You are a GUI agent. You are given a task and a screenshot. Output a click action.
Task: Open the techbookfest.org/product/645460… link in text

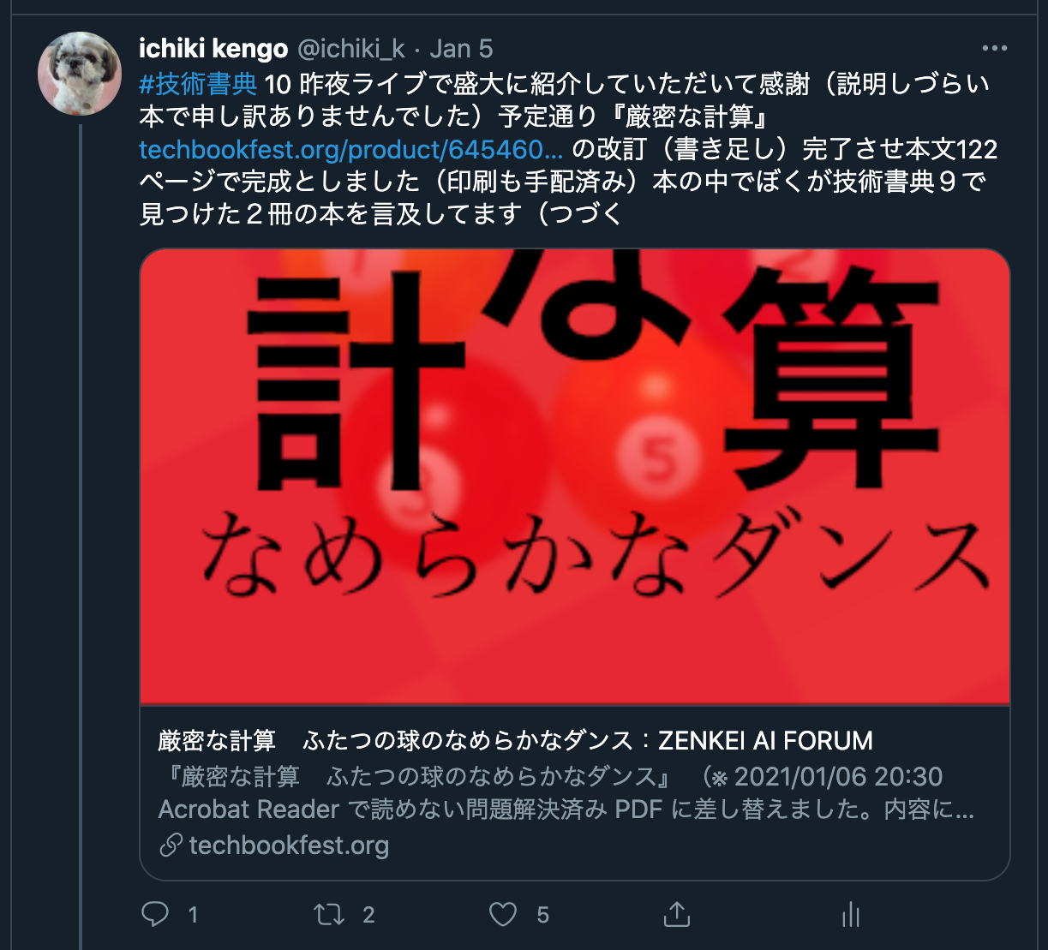point(351,150)
